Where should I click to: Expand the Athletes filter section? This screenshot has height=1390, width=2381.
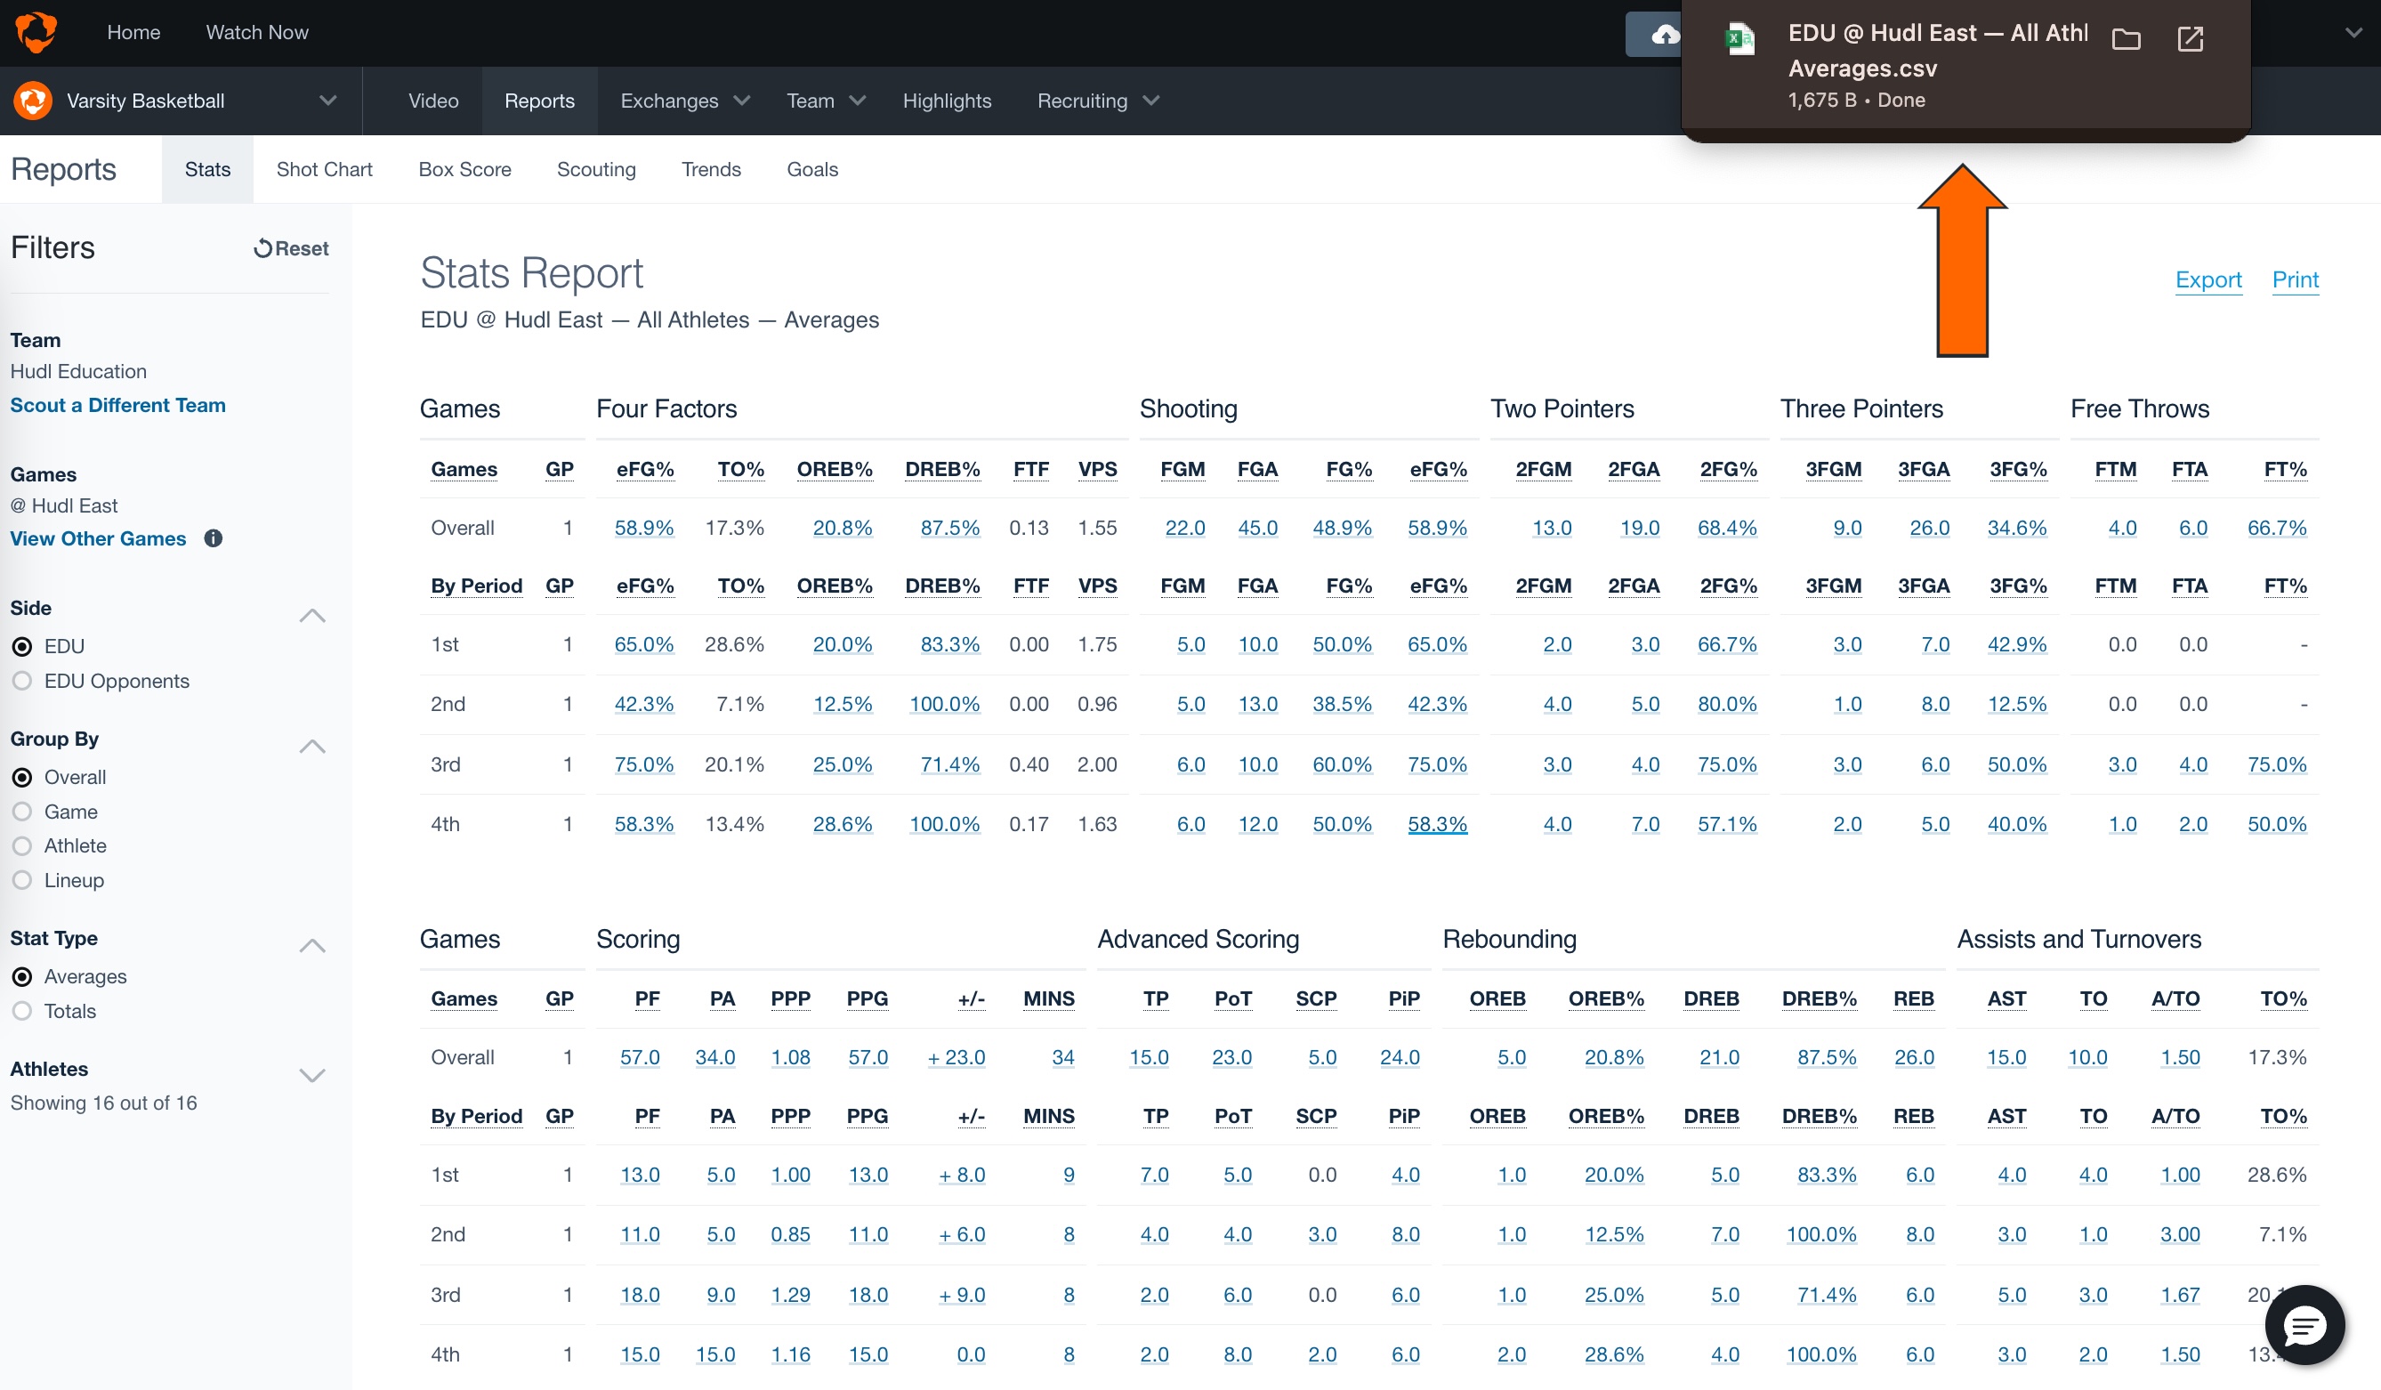[x=312, y=1075]
